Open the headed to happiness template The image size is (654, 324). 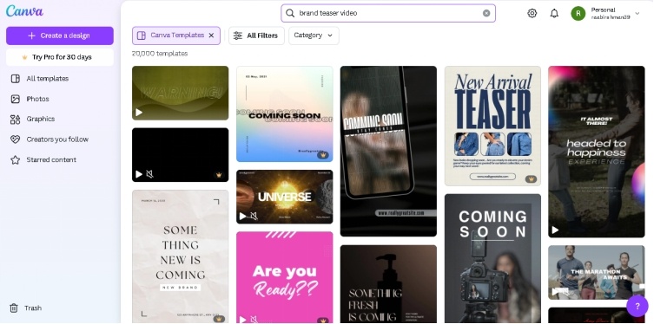597,152
